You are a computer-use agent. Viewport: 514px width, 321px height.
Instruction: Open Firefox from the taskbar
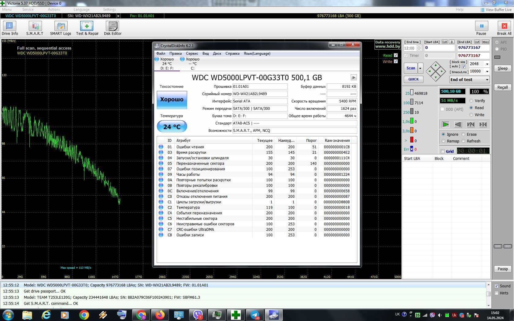click(160, 315)
